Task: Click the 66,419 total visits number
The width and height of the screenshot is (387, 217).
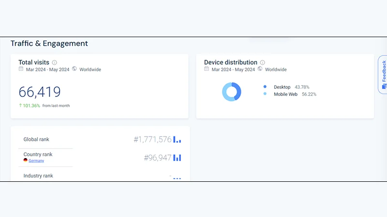Action: click(x=40, y=92)
